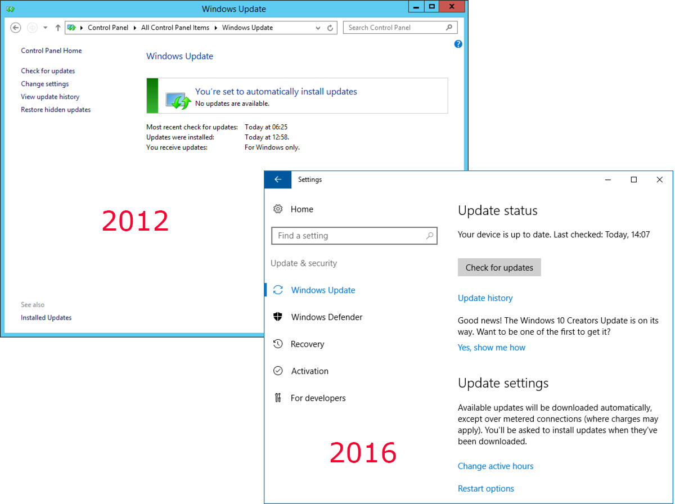This screenshot has height=504, width=675.
Task: Expand the breadcrumb arrow before Control Panel
Action: click(x=82, y=28)
